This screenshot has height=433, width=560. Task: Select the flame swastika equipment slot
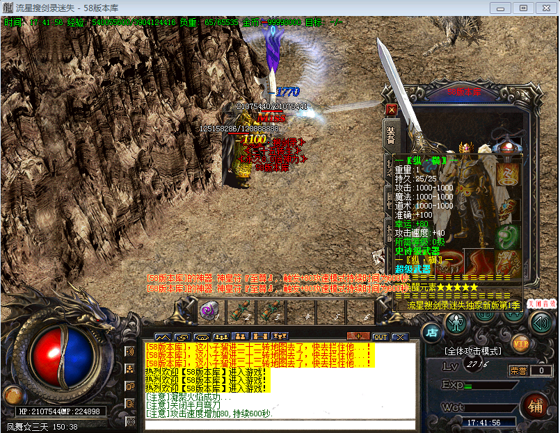507,174
